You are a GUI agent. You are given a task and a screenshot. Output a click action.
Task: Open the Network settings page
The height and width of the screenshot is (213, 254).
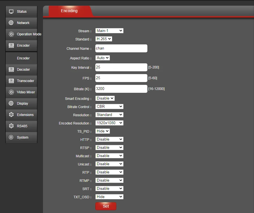point(21,23)
